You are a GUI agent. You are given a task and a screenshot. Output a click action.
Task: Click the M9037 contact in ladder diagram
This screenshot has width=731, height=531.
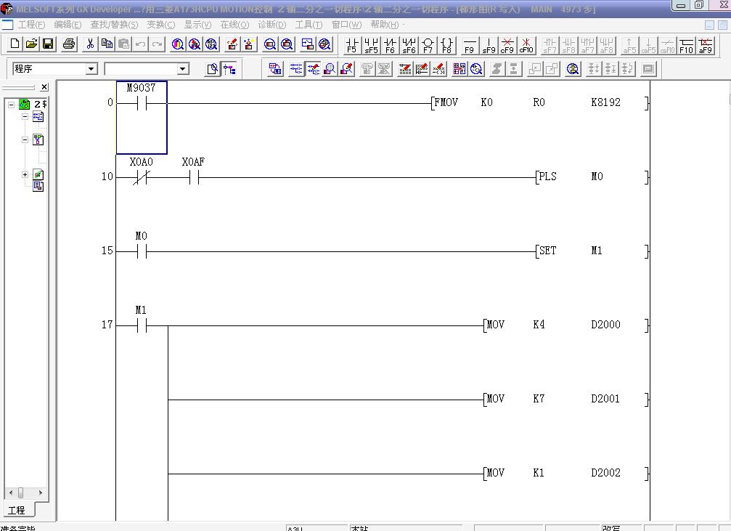pos(141,103)
